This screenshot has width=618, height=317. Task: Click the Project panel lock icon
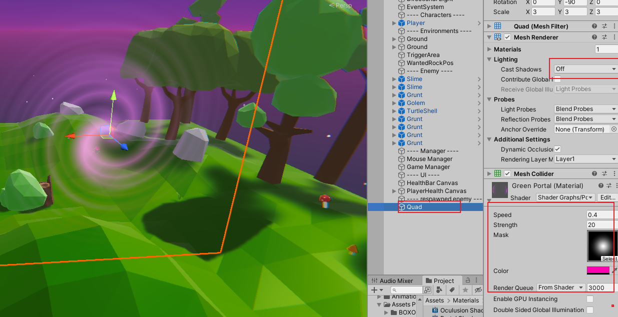point(468,280)
